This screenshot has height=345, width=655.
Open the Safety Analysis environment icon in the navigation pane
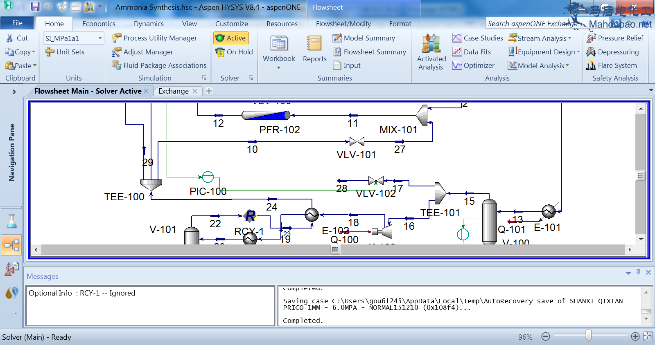tap(11, 269)
